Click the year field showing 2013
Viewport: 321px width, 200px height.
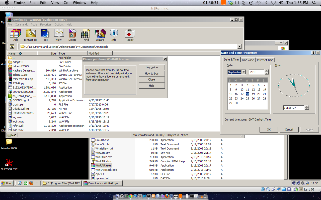[257, 72]
